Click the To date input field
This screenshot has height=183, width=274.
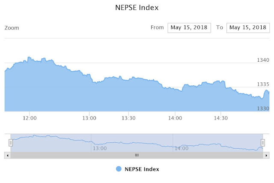pyautogui.click(x=248, y=27)
